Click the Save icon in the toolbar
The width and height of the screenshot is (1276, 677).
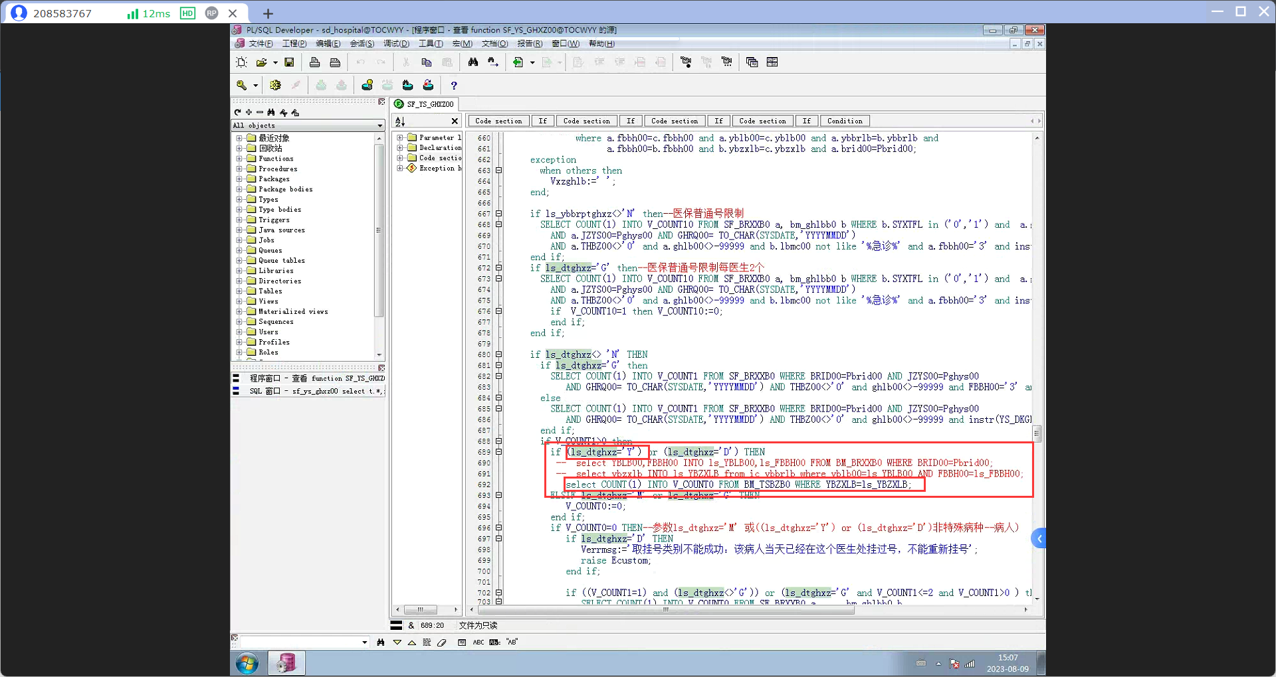289,62
